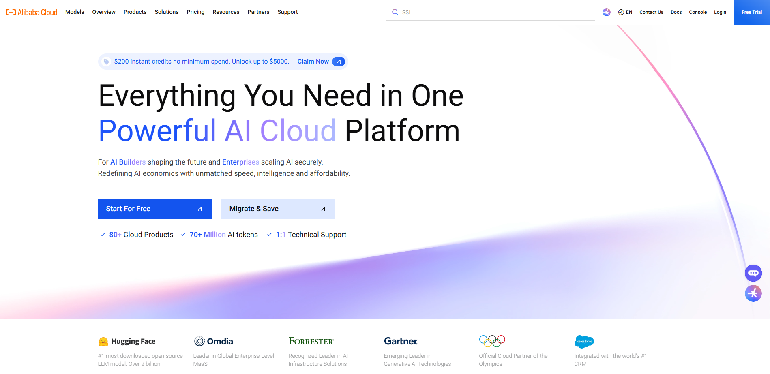This screenshot has height=374, width=770.
Task: Click the checkmark beside 70+ Million AI tokens
Action: coord(183,235)
